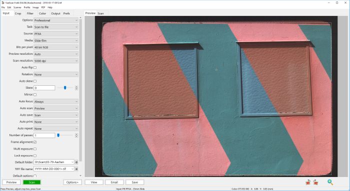Rotate image right with the rotate icon
The image size is (350, 191).
pyautogui.click(x=315, y=183)
